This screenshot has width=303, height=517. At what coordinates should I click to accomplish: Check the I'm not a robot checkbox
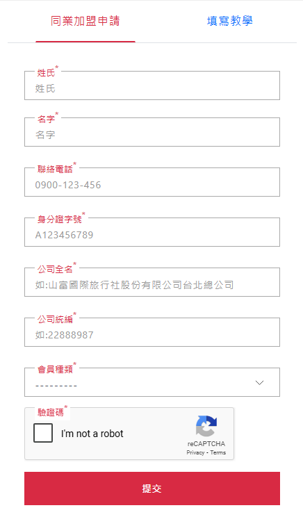click(x=43, y=433)
